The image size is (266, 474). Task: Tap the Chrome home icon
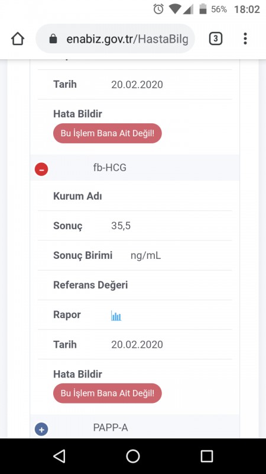click(18, 39)
